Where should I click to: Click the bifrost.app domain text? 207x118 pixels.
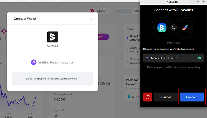[173, 43]
